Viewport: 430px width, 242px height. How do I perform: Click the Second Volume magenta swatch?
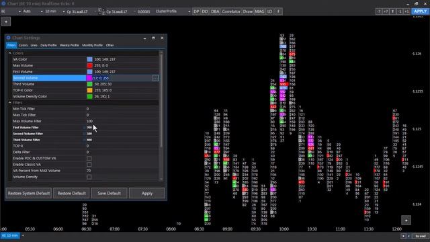89,78
